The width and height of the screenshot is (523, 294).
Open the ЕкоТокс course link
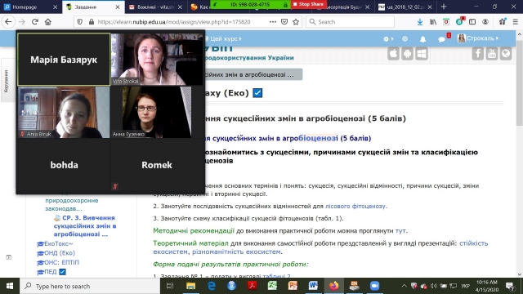pos(58,243)
